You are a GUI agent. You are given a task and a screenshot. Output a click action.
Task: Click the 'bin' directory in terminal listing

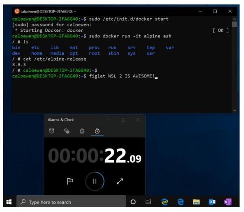click(x=16, y=48)
